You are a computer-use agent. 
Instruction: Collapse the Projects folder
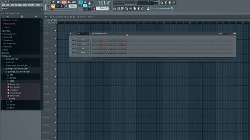pos(7,56)
